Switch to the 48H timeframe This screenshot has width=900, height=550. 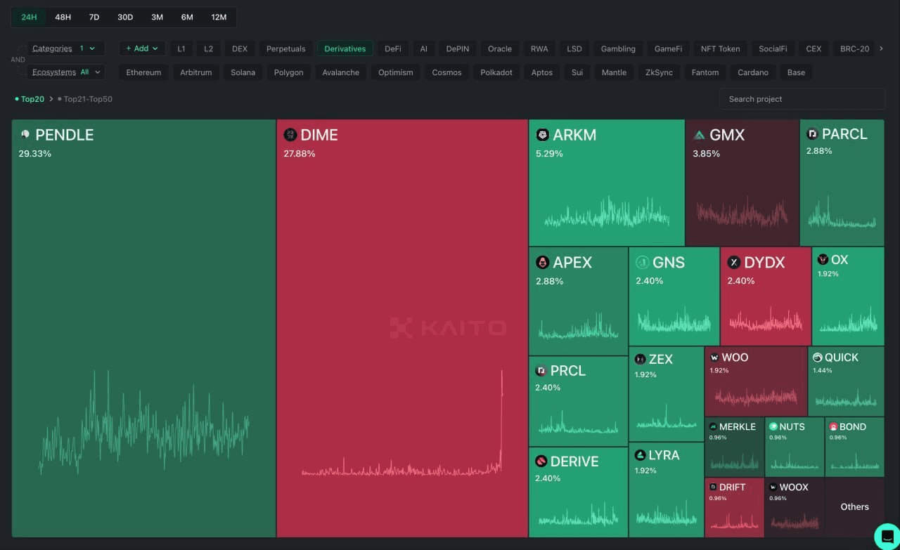tap(63, 17)
